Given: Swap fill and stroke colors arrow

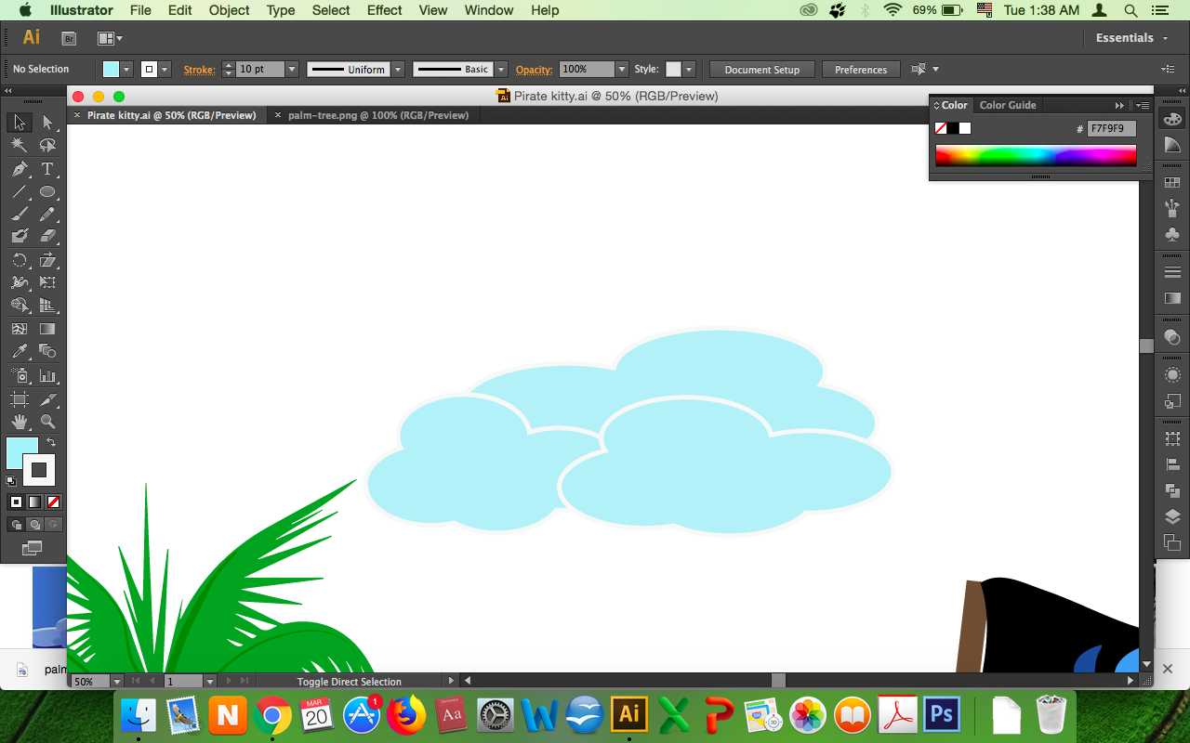Looking at the screenshot, I should 52,443.
